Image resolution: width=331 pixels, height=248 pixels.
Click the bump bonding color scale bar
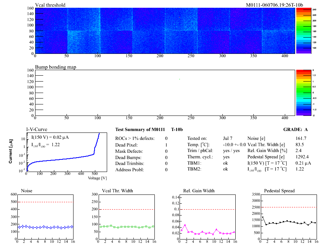point(304,93)
